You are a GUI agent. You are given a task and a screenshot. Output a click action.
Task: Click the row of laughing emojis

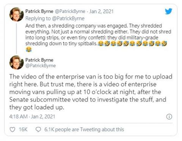coord(132,44)
